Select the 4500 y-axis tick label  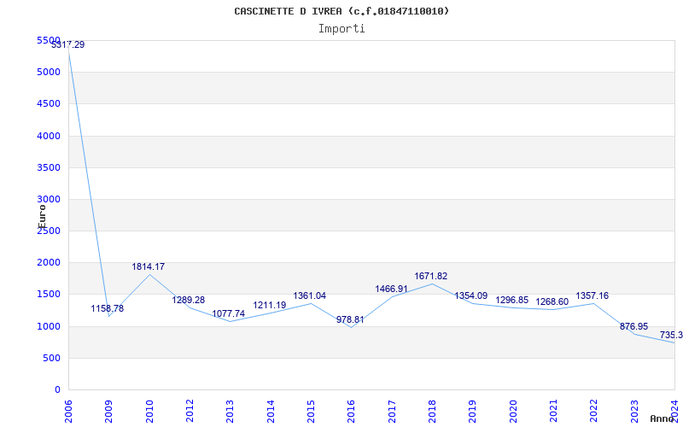coord(49,103)
